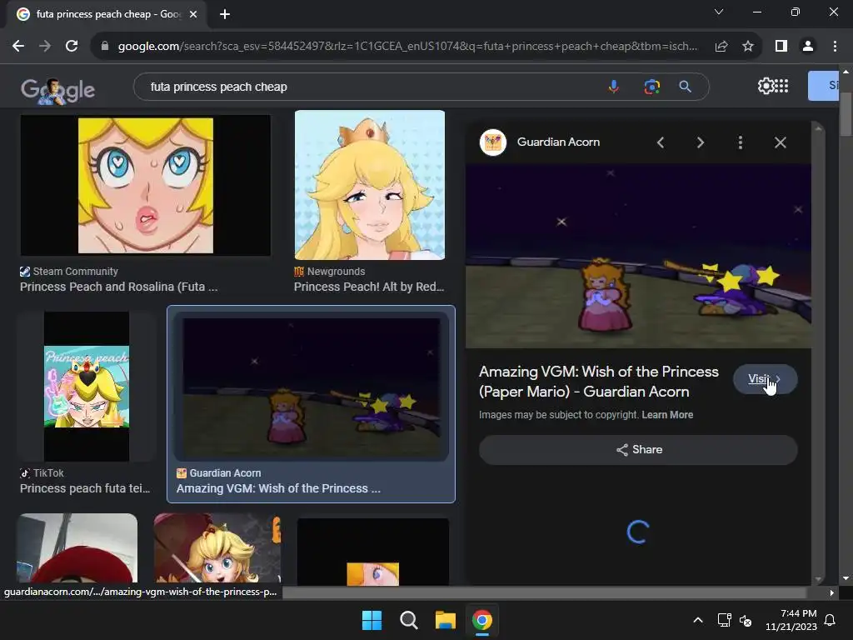The height and width of the screenshot is (640, 853).
Task: Open the red cap image thumbnail
Action: tap(77, 548)
